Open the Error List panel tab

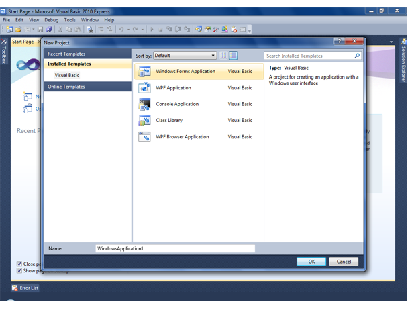26,288
